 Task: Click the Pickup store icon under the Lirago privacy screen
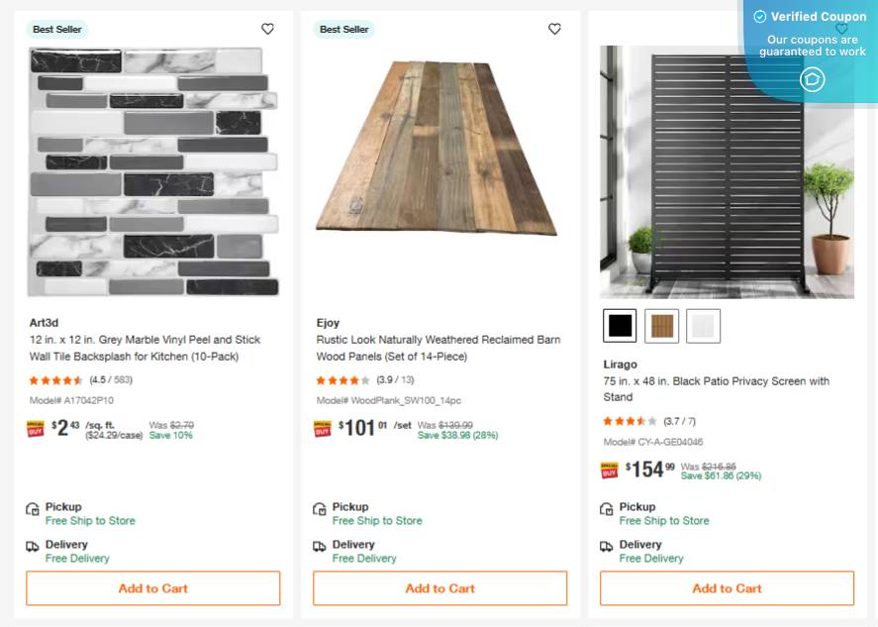pos(609,507)
